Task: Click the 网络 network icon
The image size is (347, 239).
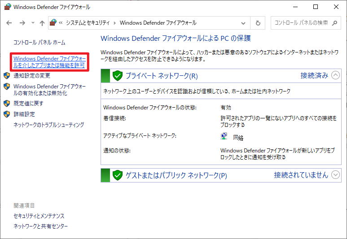Action: 224,136
